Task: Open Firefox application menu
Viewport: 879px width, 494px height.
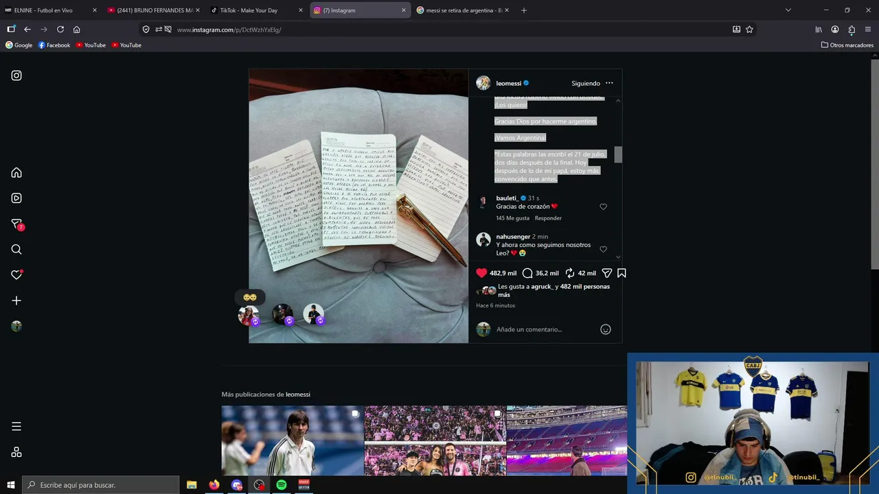Action: 868,30
